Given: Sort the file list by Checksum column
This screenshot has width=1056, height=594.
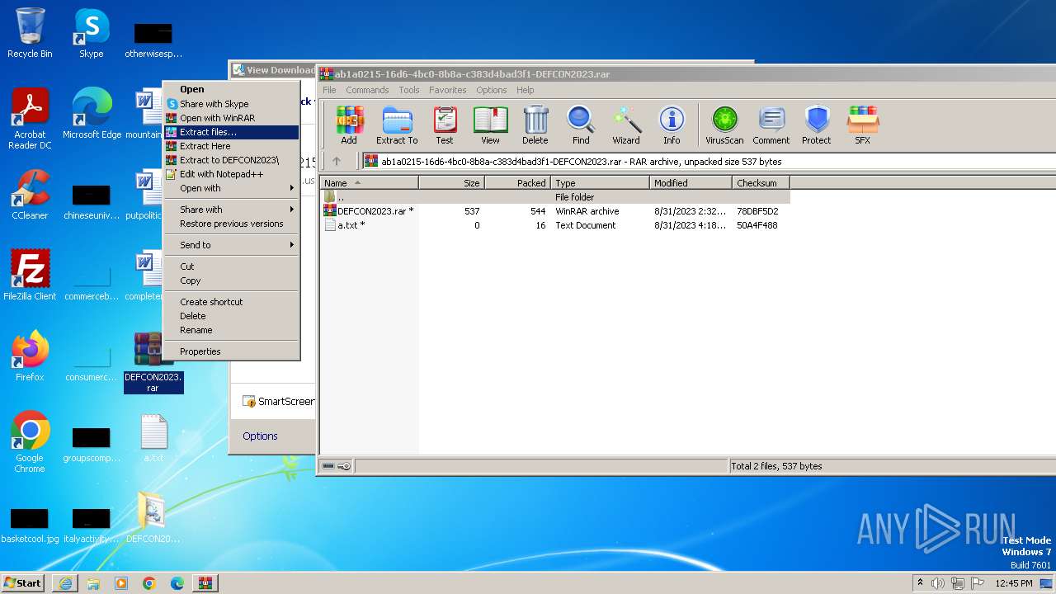Looking at the screenshot, I should coord(761,183).
